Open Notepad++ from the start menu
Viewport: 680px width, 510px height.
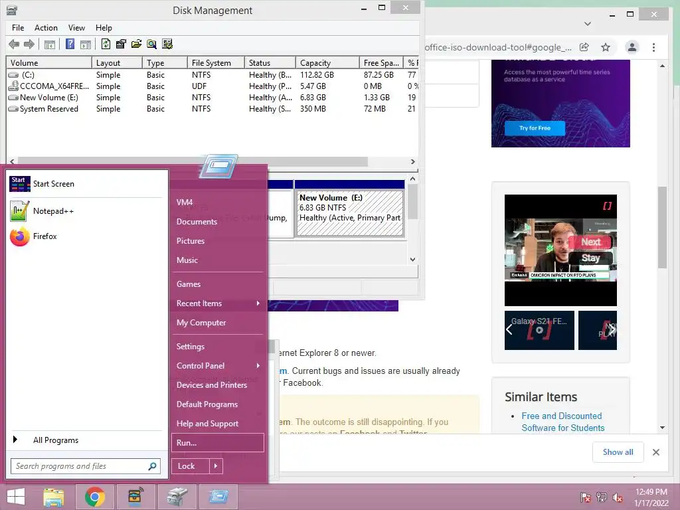click(x=42, y=211)
